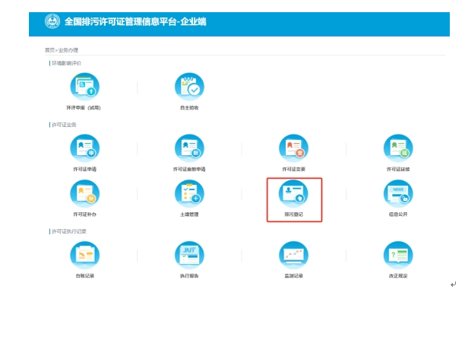Click the 许可证执行记录 section heading
465x337 pixels.
click(69, 231)
